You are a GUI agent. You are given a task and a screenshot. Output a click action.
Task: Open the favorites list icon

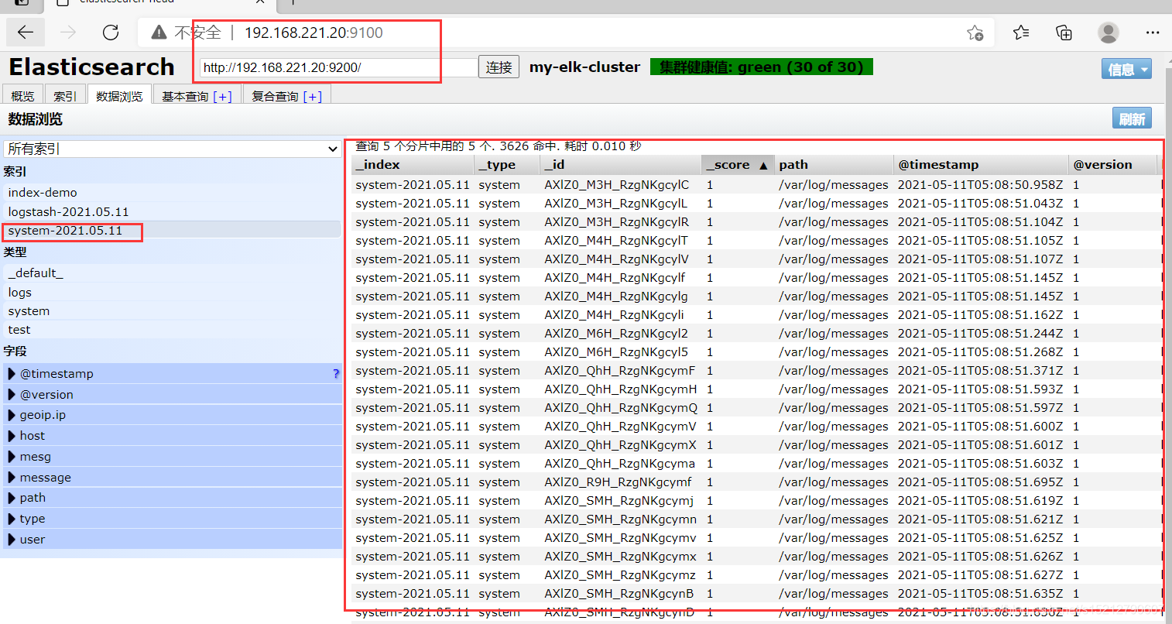pos(1021,33)
